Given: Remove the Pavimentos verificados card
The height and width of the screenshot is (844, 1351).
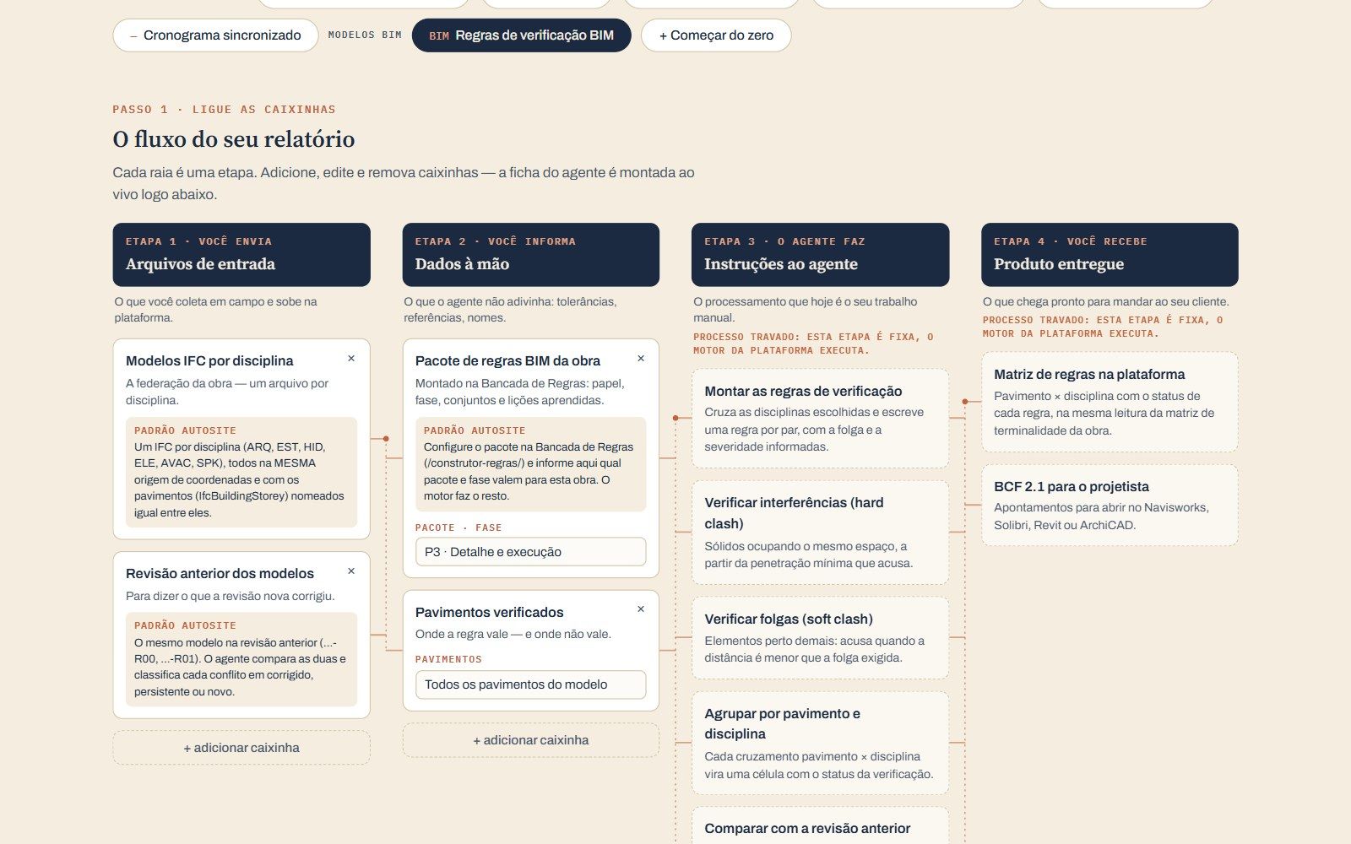Looking at the screenshot, I should (641, 609).
